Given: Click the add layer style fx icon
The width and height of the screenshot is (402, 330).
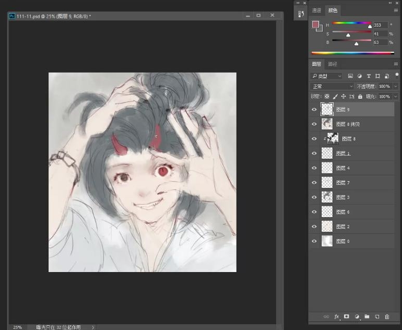Looking at the screenshot, I should coord(336,316).
